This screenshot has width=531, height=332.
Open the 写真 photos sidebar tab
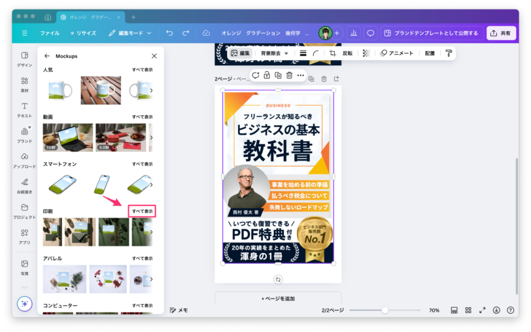[25, 267]
